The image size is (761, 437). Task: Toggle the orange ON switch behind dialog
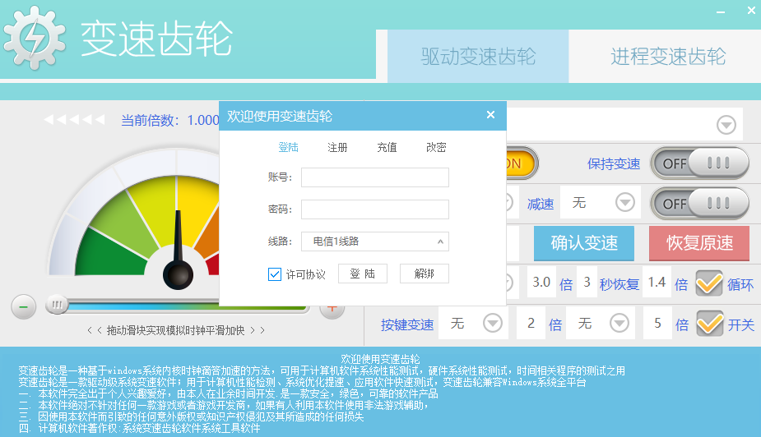(x=522, y=163)
